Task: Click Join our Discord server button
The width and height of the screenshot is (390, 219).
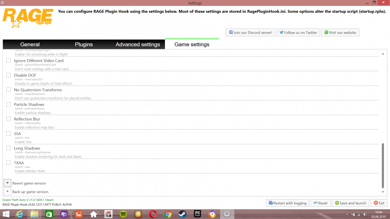Action: 250,33
